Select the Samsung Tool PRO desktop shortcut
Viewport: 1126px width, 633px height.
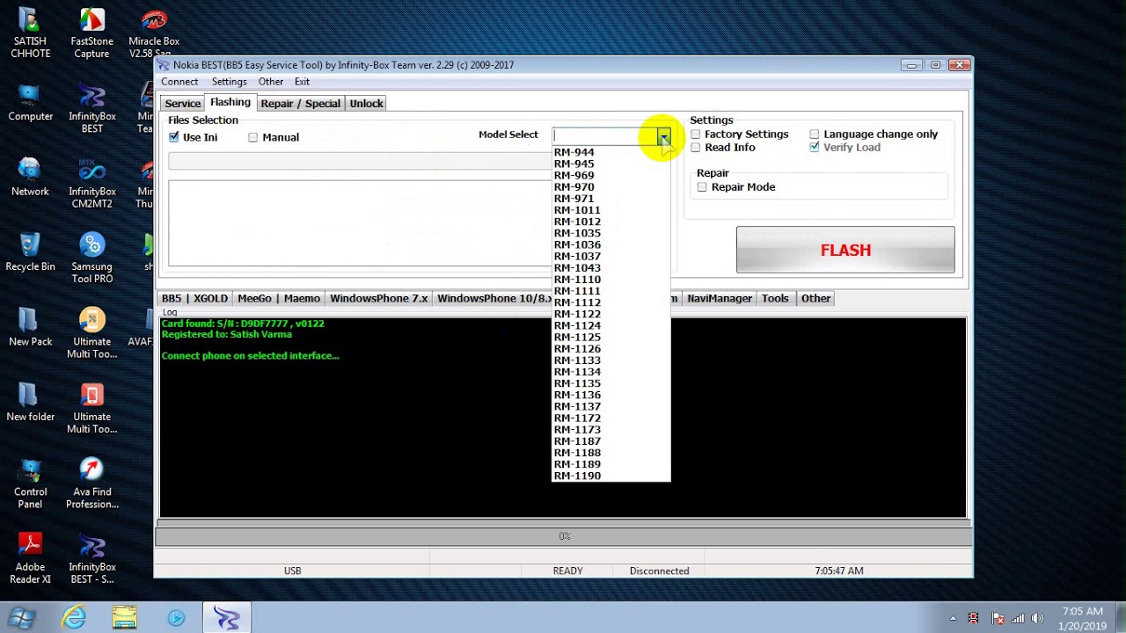91,258
